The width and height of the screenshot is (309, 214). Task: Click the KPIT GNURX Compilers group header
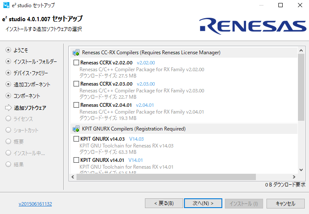(184, 129)
